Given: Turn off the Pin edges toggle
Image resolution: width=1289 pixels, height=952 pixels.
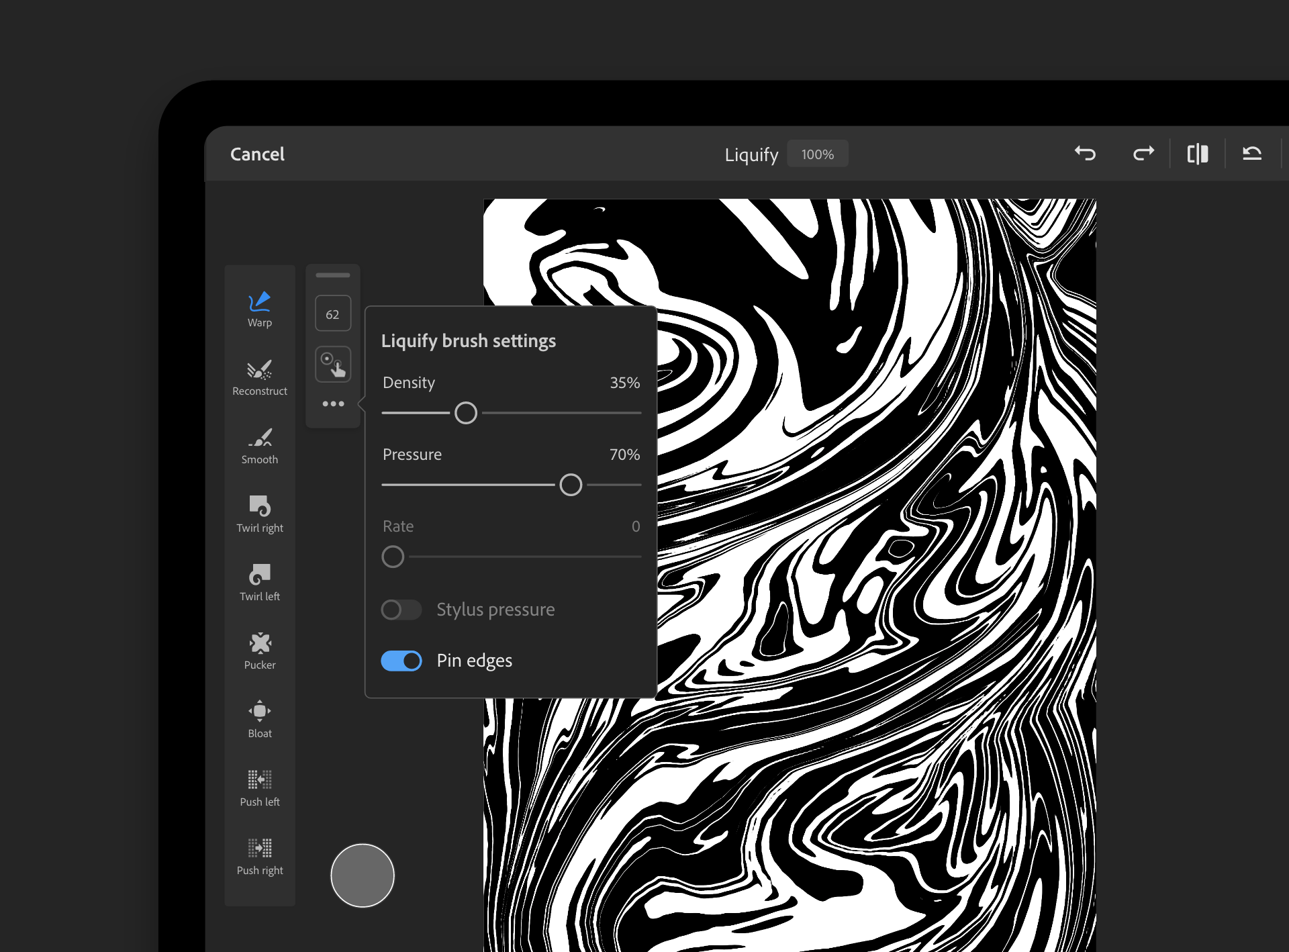Looking at the screenshot, I should click(401, 661).
